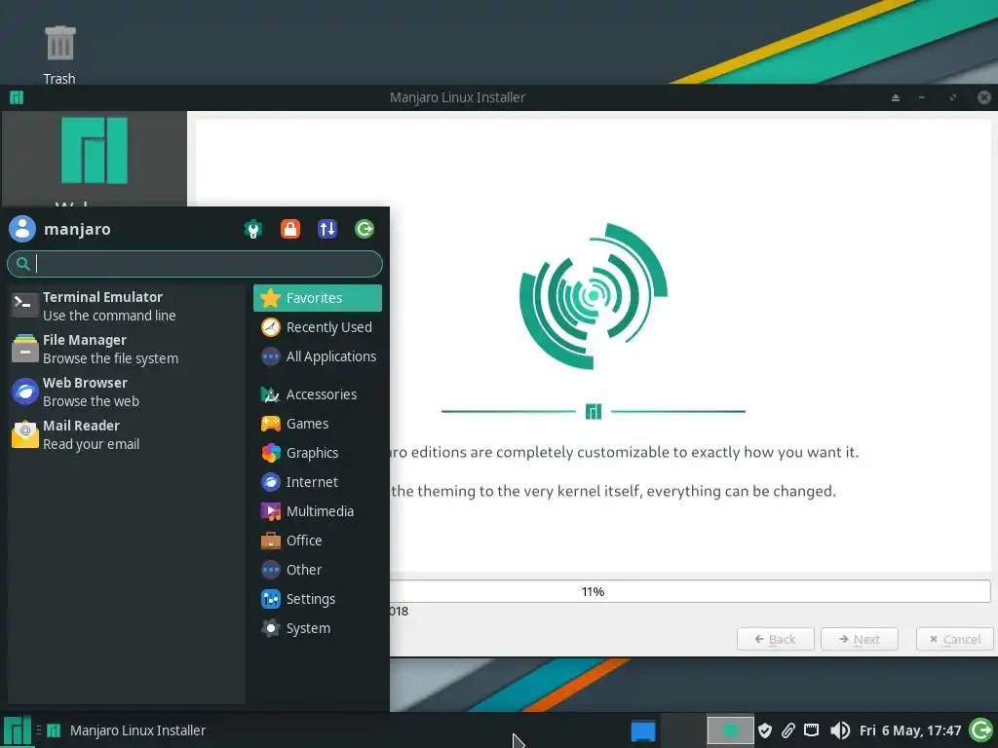This screenshot has width=998, height=748.
Task: Click the Manjaro start menu button on the panel
Action: (x=18, y=730)
